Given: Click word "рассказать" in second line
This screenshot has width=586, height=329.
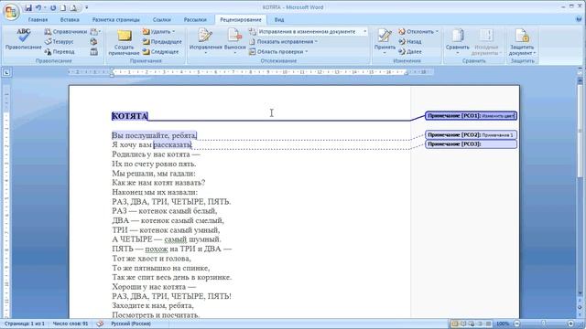Looking at the screenshot, I should (172, 144).
